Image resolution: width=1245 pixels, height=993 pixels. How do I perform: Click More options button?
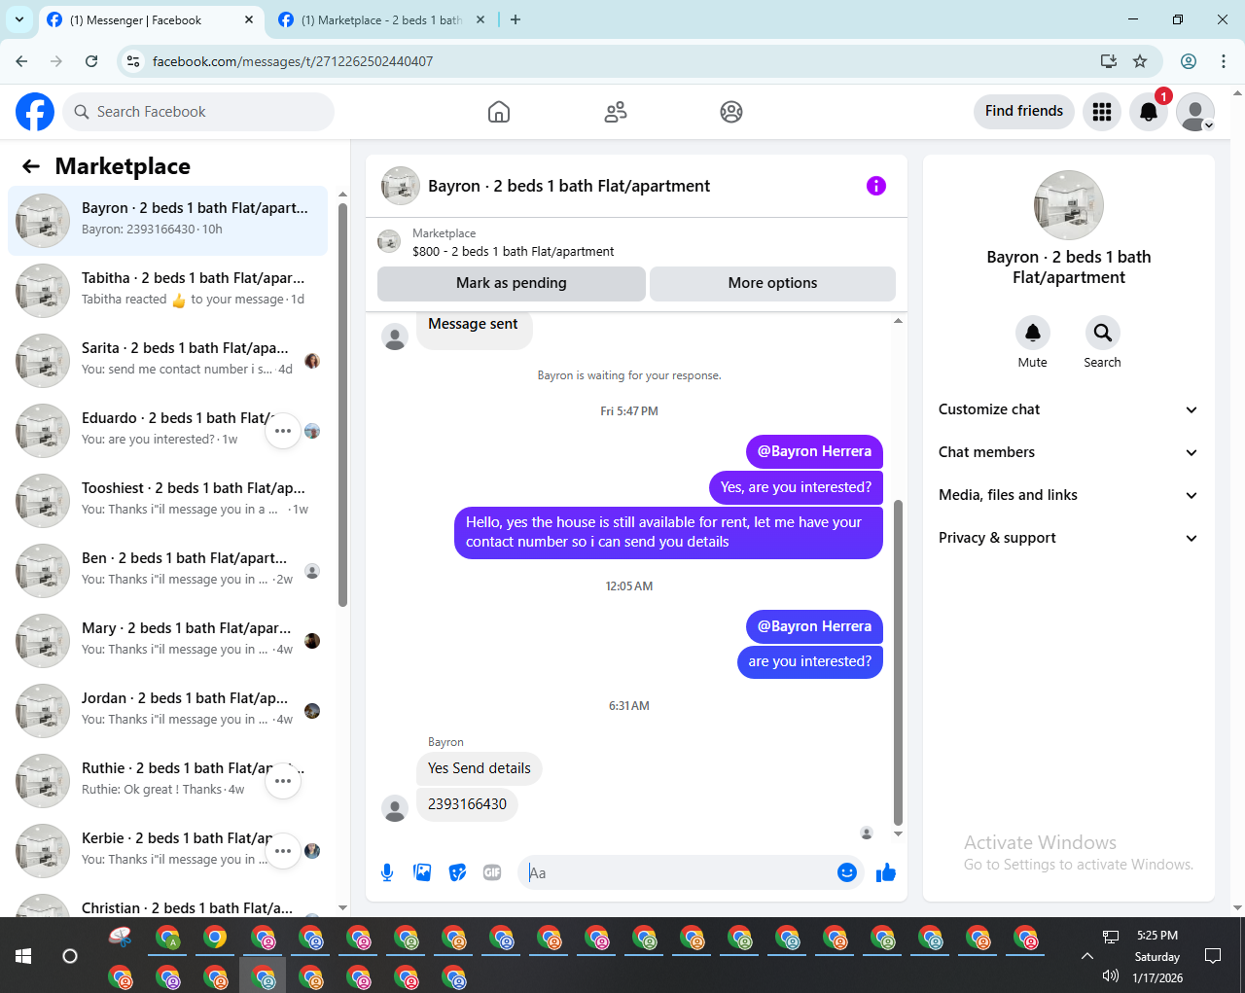coord(772,283)
